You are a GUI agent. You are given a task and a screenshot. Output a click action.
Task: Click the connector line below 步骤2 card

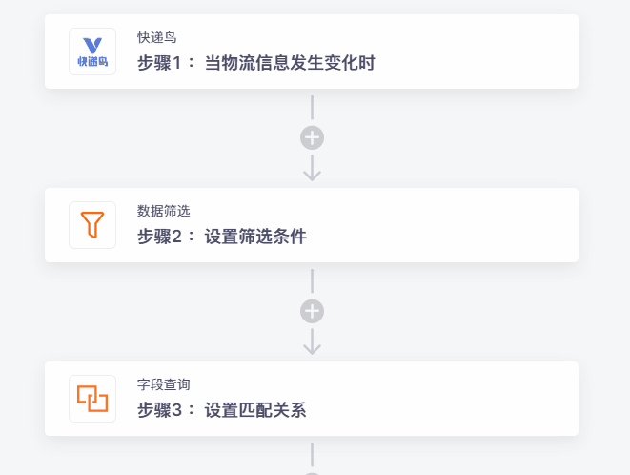[313, 281]
